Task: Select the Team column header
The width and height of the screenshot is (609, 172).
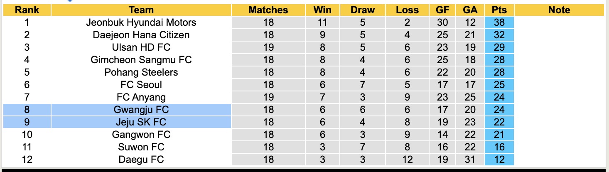Action: (x=141, y=10)
